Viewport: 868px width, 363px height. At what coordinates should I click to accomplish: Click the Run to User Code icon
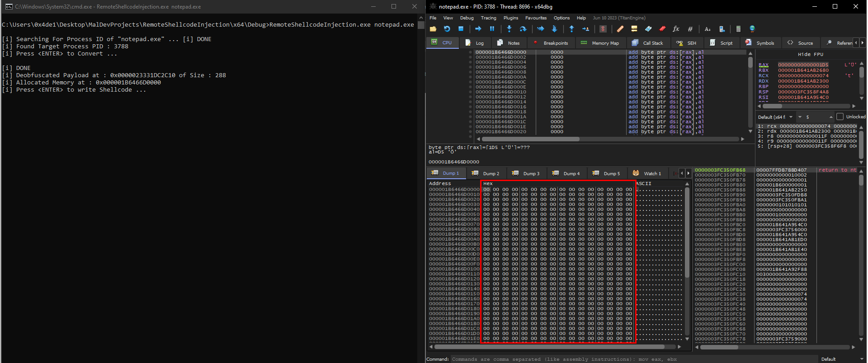(585, 29)
